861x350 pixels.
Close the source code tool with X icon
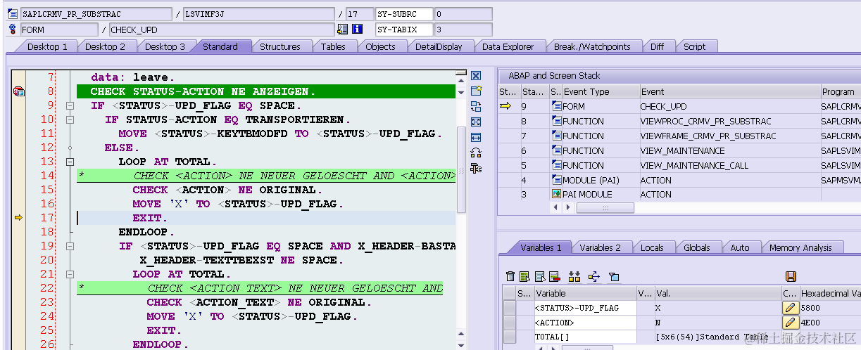[476, 76]
